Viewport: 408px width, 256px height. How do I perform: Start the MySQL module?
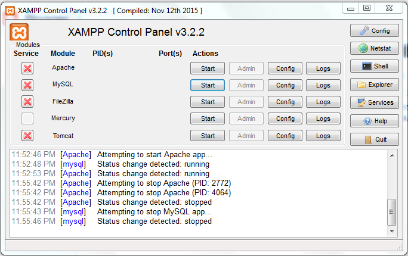click(208, 85)
